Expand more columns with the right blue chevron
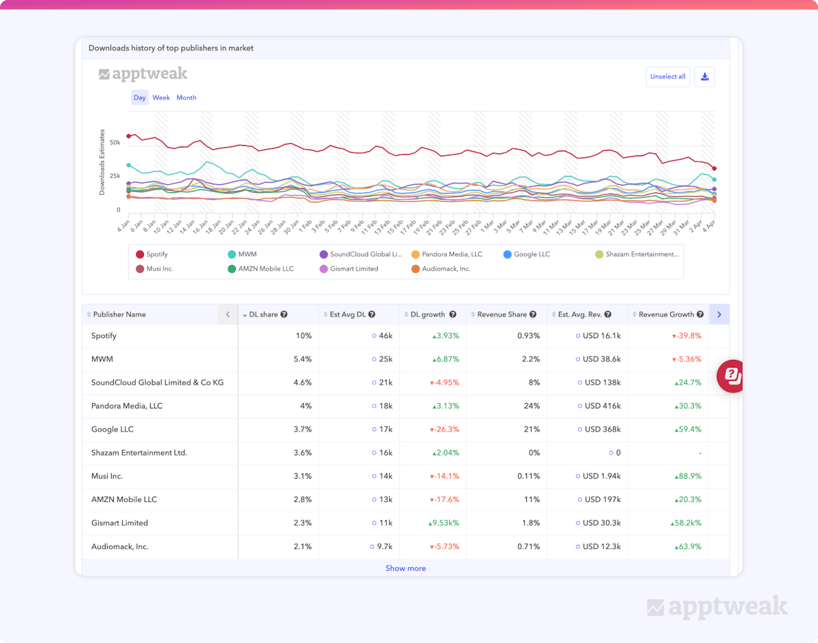 pos(719,314)
